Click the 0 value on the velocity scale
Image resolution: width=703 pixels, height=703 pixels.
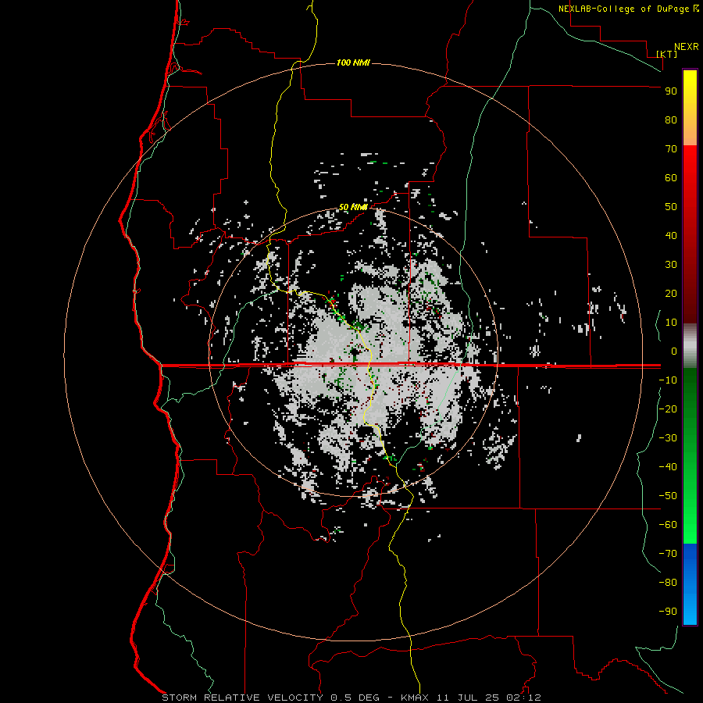coord(674,351)
